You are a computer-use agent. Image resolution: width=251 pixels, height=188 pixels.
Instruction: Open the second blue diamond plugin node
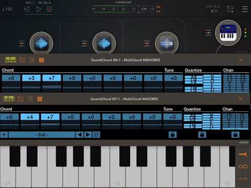tap(104, 43)
